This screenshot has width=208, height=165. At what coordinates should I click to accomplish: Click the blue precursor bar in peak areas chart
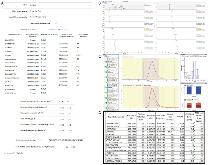tap(189, 90)
